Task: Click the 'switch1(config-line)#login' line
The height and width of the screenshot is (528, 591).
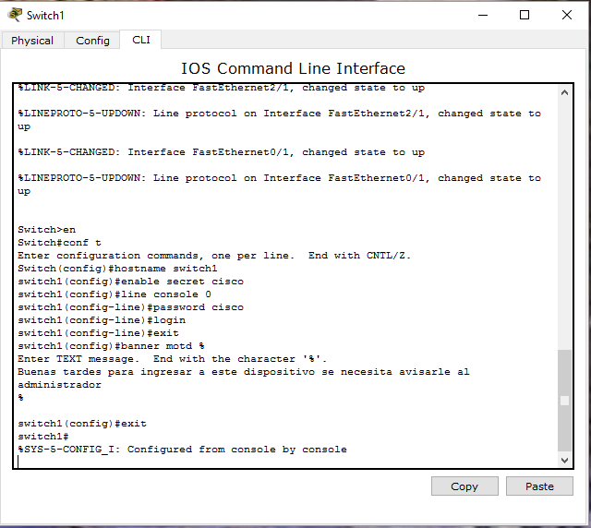Action: tap(102, 320)
